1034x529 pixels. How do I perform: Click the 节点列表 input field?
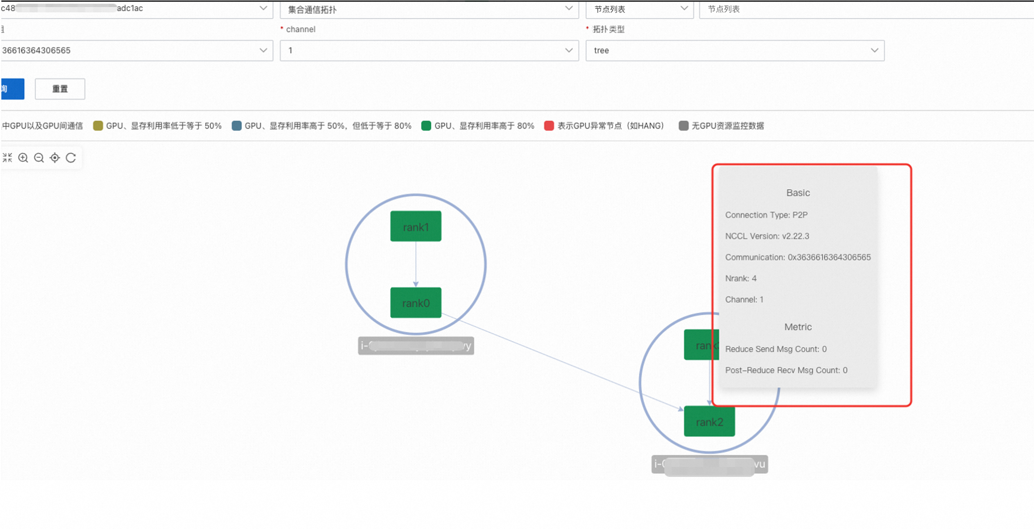pyautogui.click(x=865, y=9)
